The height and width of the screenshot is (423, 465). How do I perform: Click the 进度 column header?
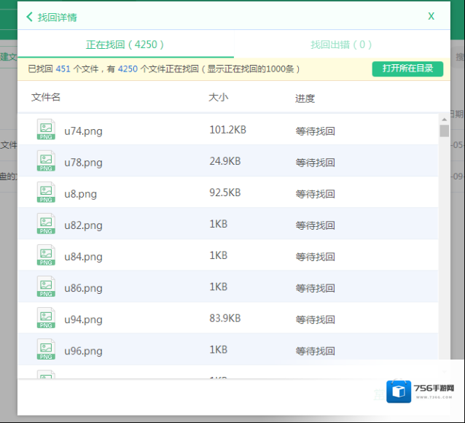pos(305,98)
